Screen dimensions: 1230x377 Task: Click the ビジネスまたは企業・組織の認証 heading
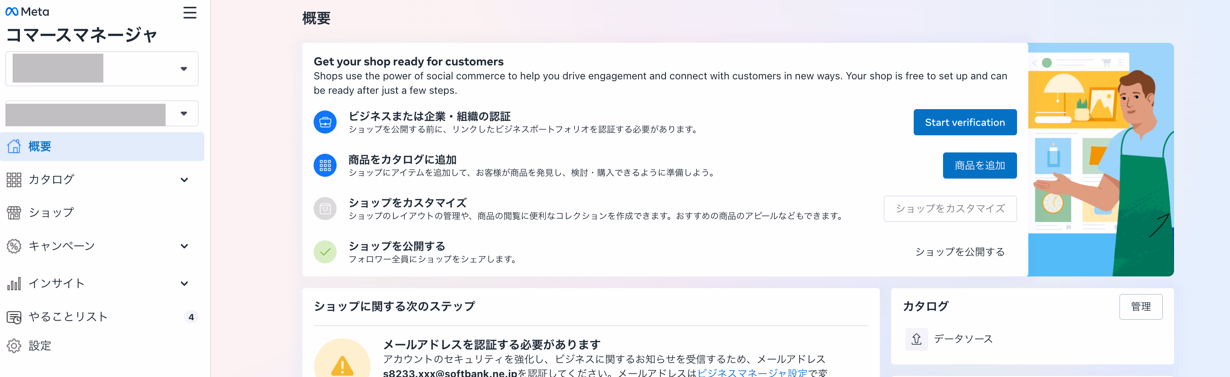click(429, 116)
